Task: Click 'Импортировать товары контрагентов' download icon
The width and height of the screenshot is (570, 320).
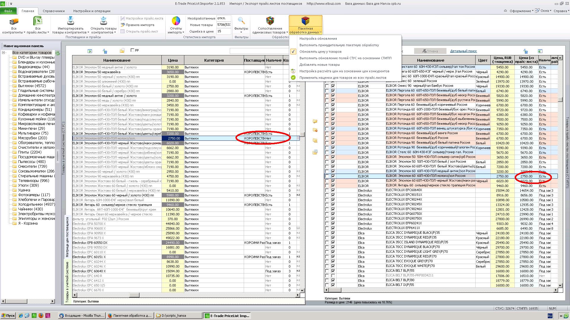Action: click(70, 21)
